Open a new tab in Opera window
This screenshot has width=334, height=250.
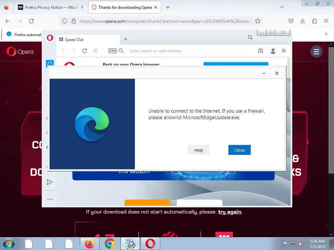click(x=126, y=39)
